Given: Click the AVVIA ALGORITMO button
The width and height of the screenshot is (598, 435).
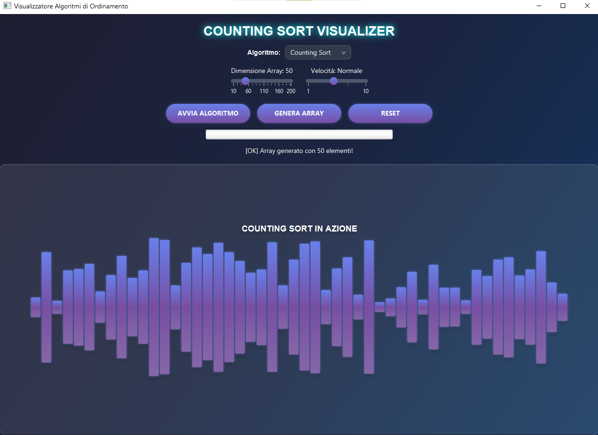Looking at the screenshot, I should pyautogui.click(x=208, y=113).
